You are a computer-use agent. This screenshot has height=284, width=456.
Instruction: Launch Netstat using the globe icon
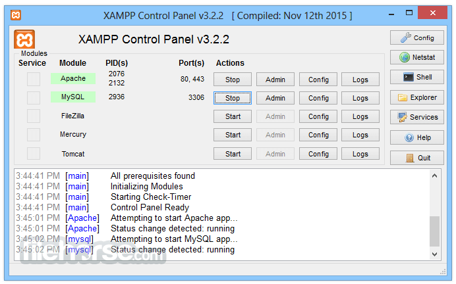tap(404, 57)
